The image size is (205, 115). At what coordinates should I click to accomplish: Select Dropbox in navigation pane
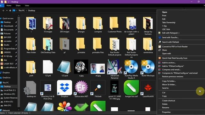pyautogui.click(x=6, y=73)
